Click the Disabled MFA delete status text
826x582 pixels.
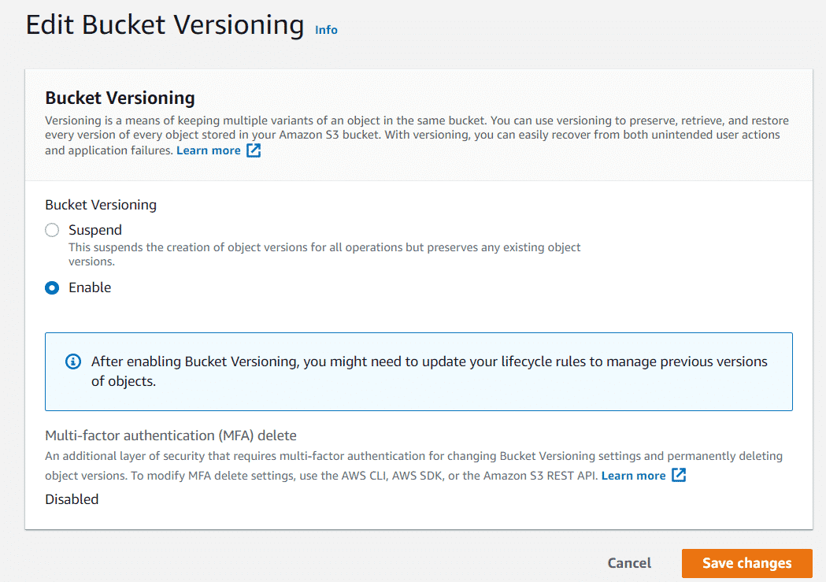[72, 499]
